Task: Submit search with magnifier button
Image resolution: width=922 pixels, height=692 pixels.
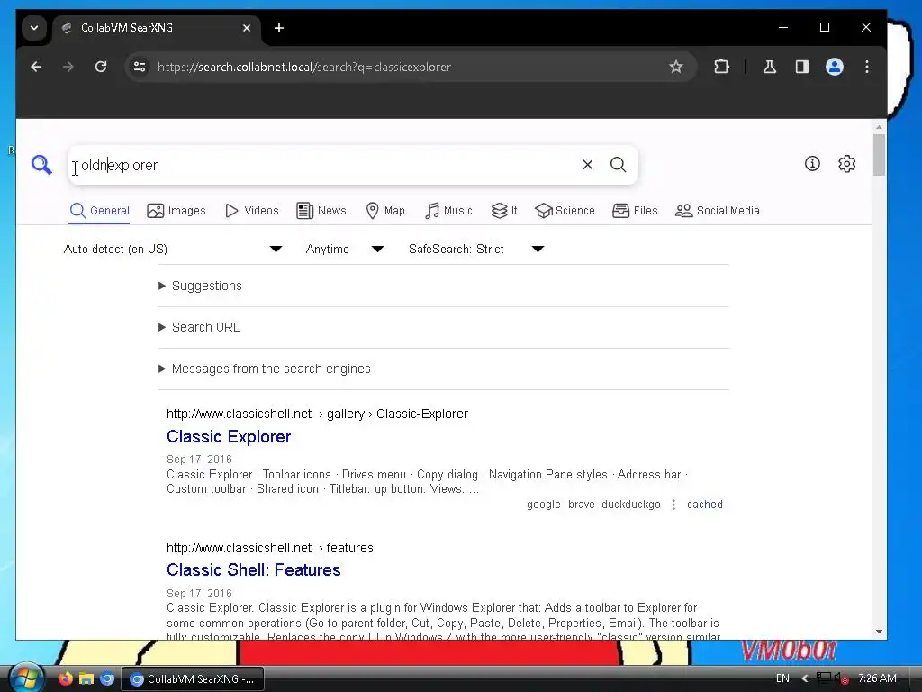Action: coord(618,165)
